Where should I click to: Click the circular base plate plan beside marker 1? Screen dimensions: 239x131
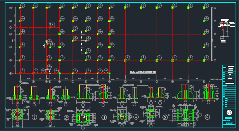click(x=17, y=114)
